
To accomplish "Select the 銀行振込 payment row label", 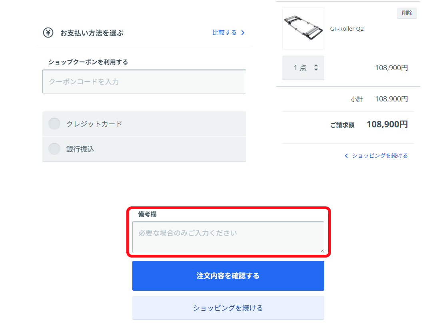I will [x=80, y=149].
